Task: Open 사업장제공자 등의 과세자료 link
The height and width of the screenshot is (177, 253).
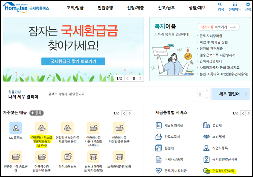Action: pyautogui.click(x=219, y=68)
